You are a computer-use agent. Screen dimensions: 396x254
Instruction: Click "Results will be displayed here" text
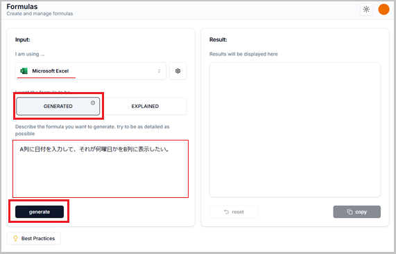pos(243,54)
